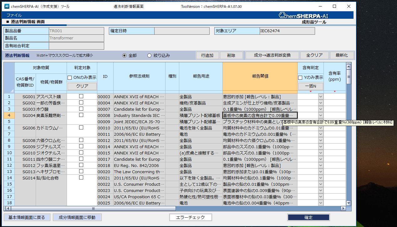
Task: Click the 確定 confirm button
Action: click(308, 217)
